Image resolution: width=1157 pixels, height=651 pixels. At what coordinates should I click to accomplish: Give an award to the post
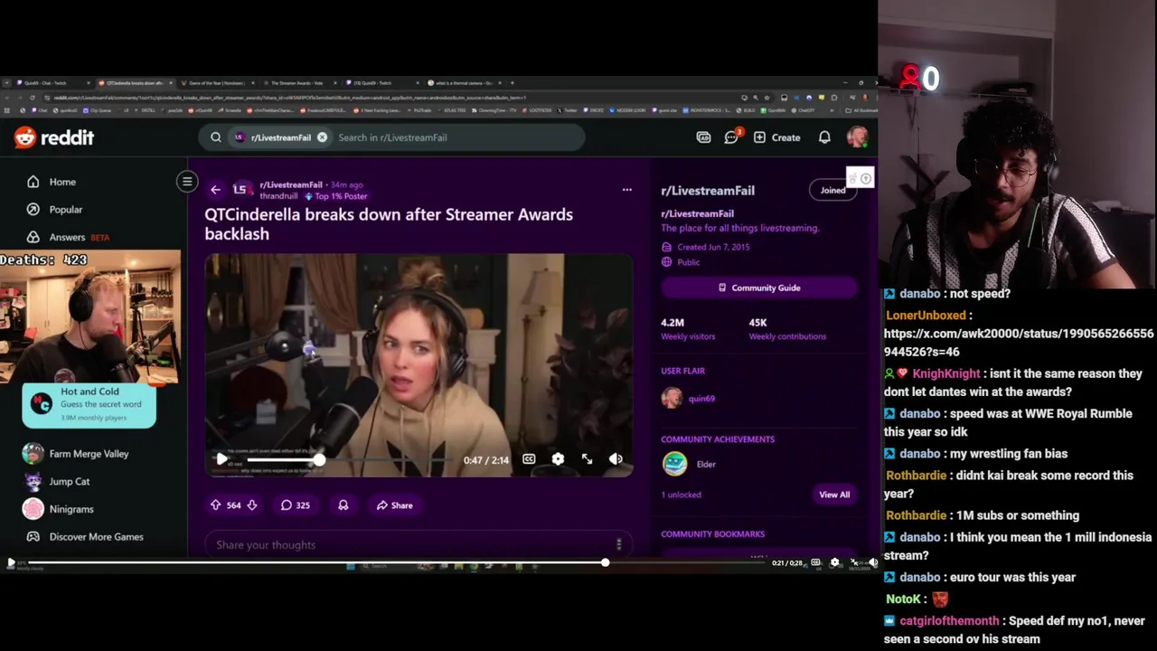[343, 505]
